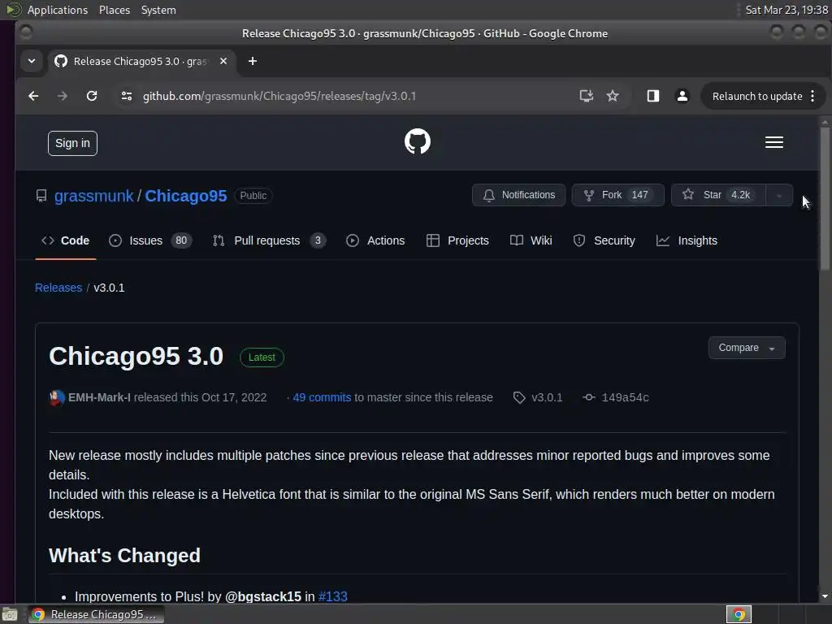Open the Chrome side panel
This screenshot has width=832, height=624.
(652, 96)
